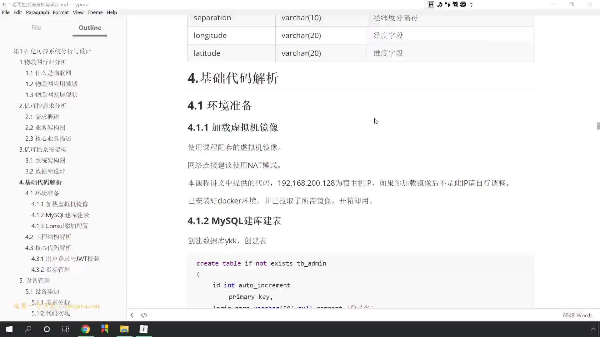
Task: Open outline item 3.1 系统架构图
Action: (45, 160)
